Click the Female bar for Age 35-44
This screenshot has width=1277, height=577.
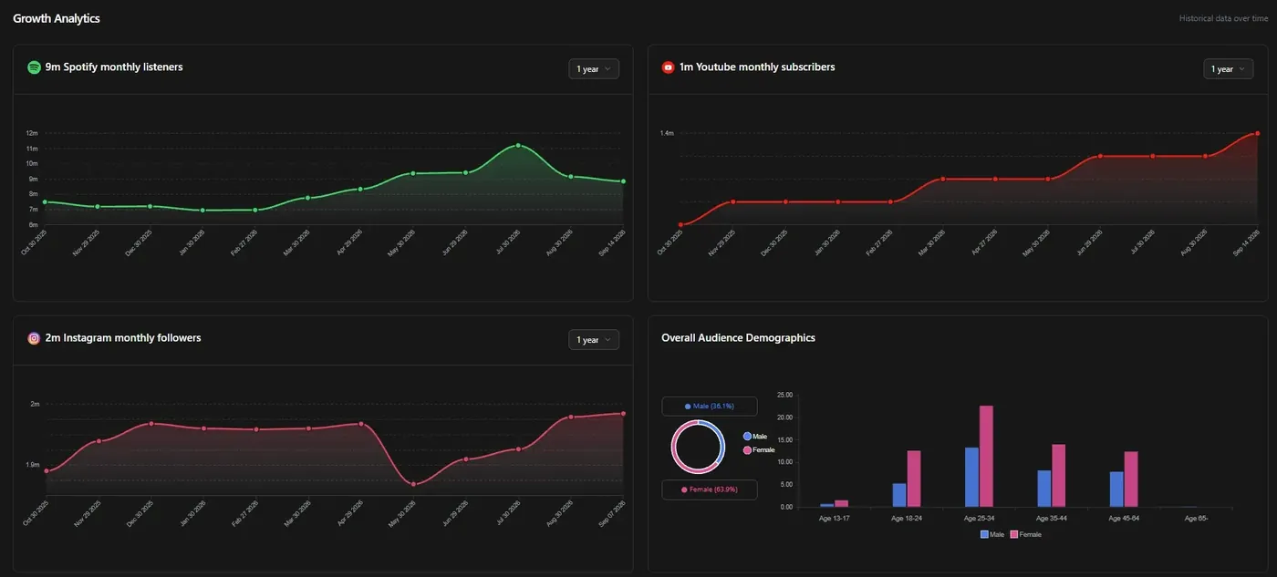point(1058,476)
